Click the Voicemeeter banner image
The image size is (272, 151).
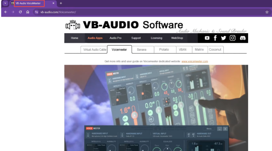tap(156, 108)
